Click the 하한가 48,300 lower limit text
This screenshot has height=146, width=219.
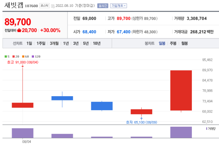click(144, 32)
